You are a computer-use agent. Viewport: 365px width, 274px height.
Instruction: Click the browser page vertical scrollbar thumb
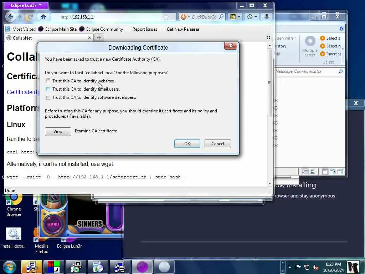click(x=269, y=83)
